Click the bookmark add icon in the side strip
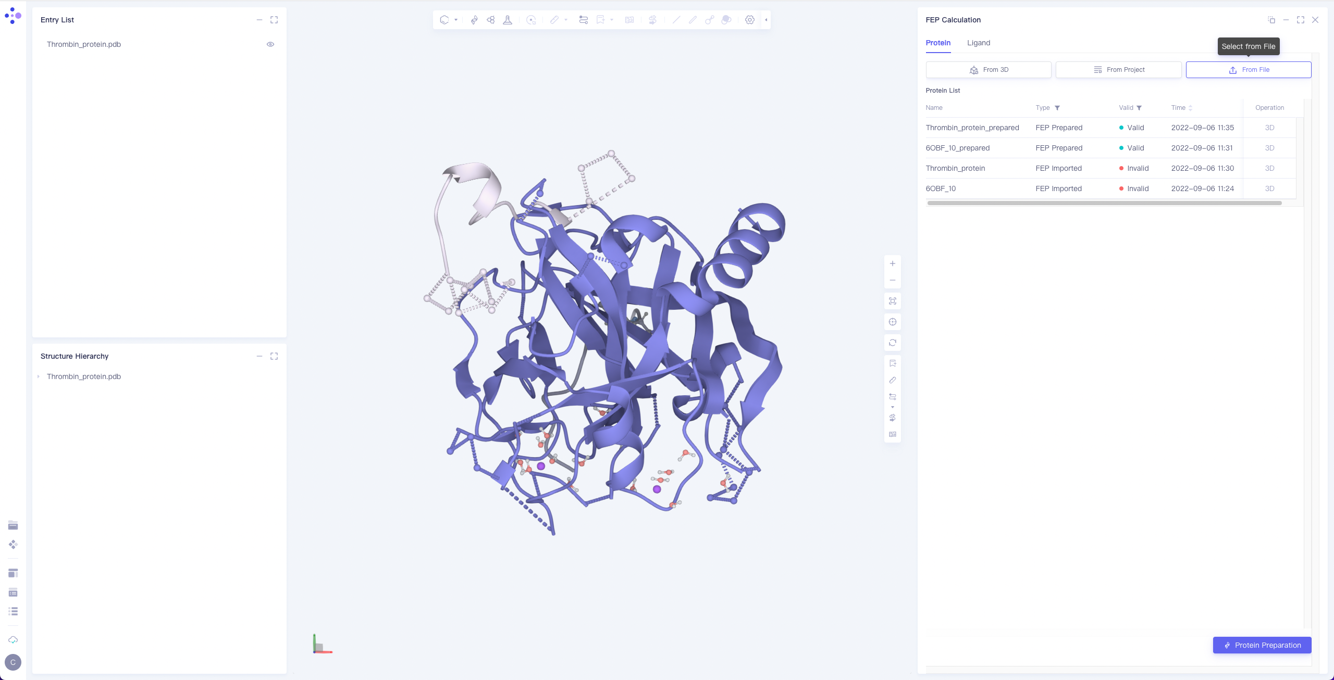 (893, 363)
